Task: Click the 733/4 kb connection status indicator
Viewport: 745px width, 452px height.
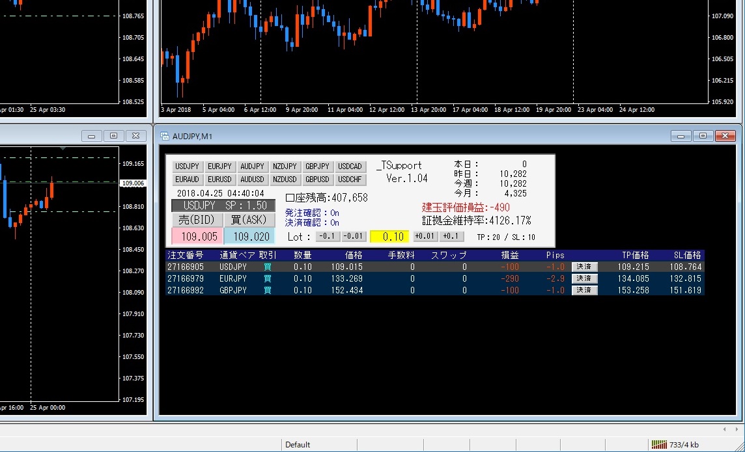Action: pyautogui.click(x=675, y=445)
